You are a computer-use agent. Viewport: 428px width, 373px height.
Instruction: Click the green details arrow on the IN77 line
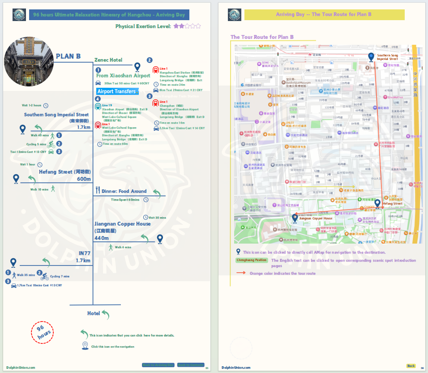pyautogui.click(x=46, y=262)
